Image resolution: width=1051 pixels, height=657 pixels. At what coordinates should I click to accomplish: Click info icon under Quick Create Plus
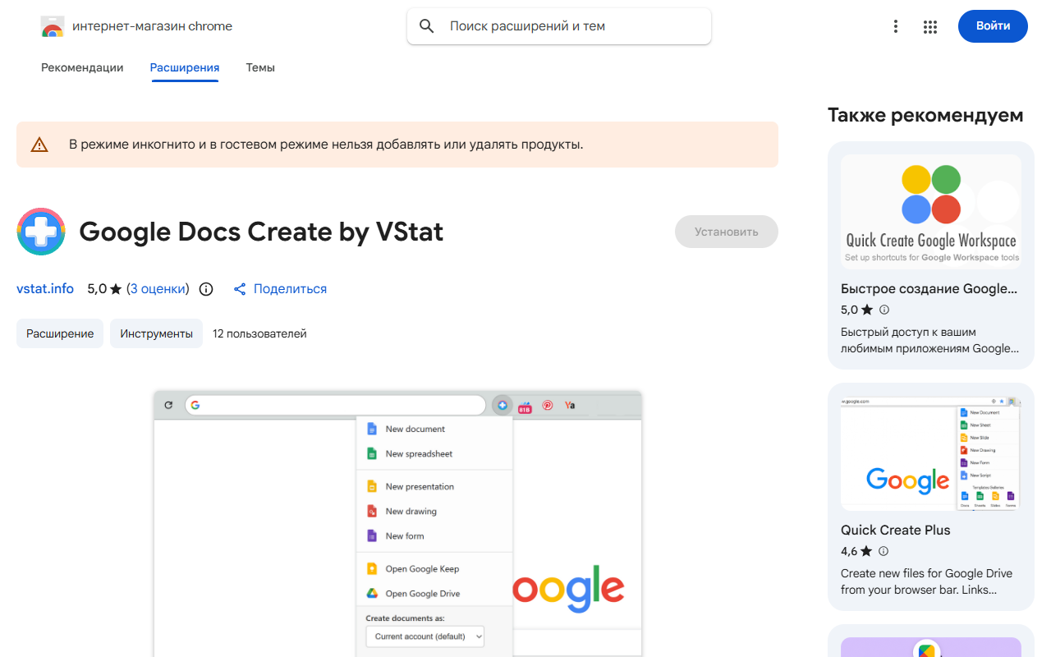[884, 551]
